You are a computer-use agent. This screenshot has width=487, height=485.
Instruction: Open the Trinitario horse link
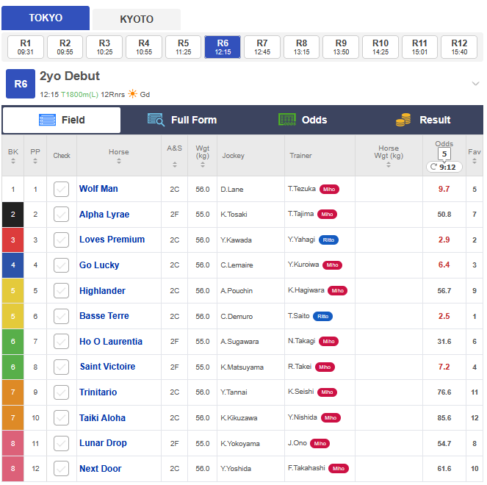click(x=98, y=392)
